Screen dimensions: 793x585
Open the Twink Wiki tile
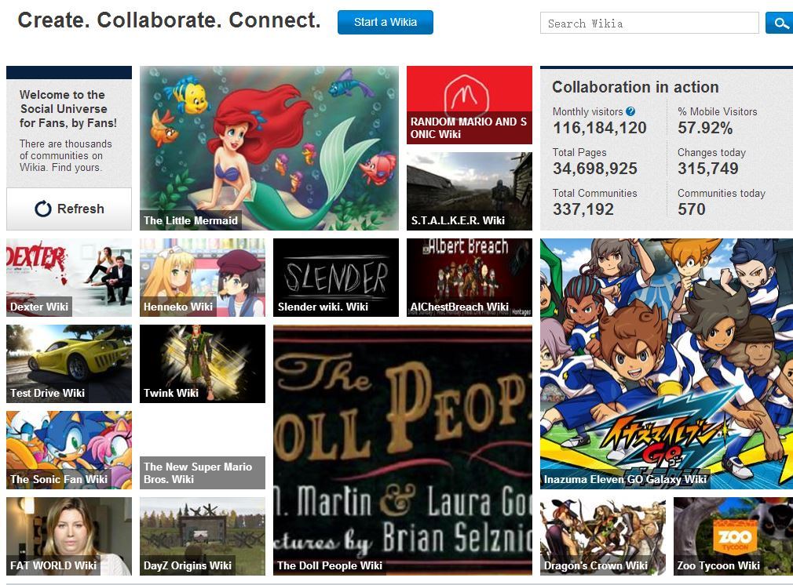203,364
